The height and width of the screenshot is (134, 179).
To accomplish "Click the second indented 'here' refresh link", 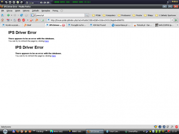I will [x=54, y=56].
